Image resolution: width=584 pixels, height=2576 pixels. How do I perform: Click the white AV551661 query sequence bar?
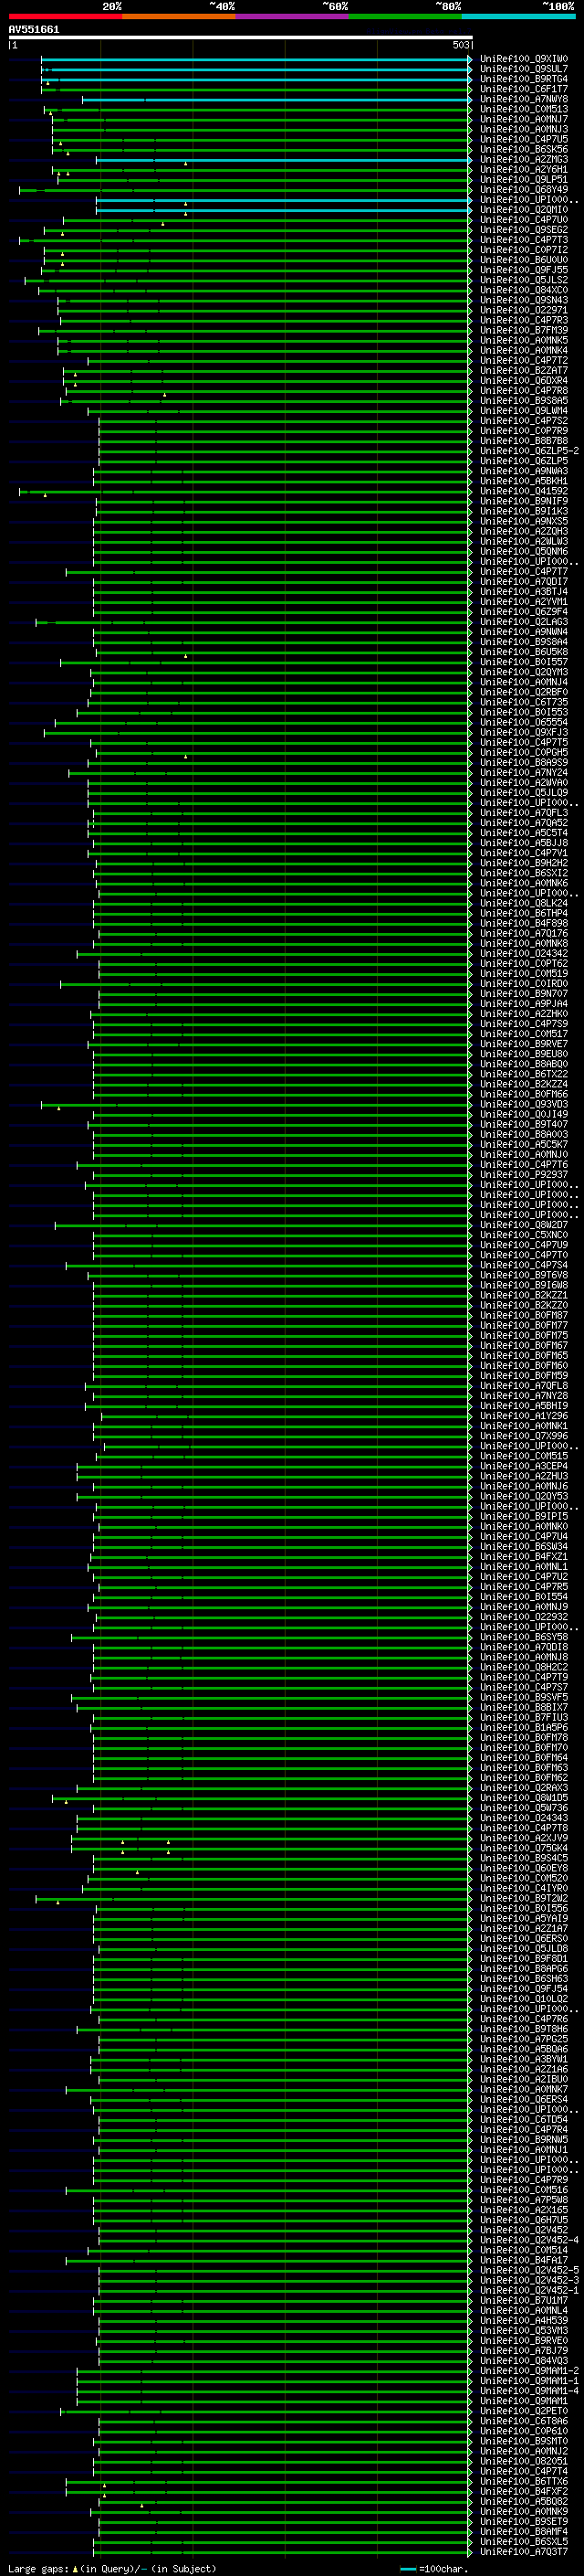tap(241, 37)
